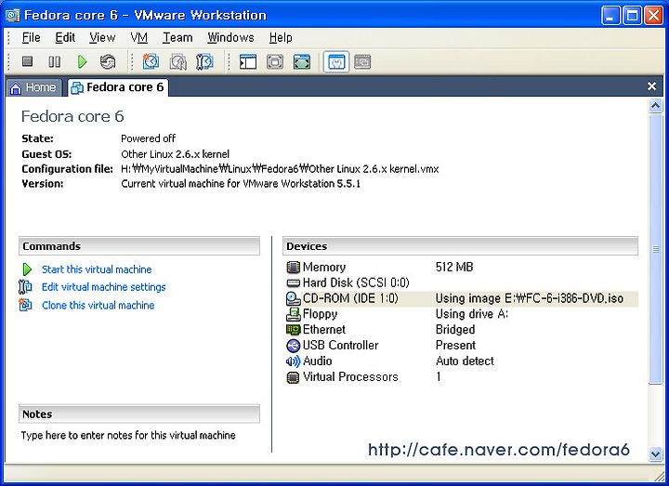Click the Present USB value

coord(455,345)
